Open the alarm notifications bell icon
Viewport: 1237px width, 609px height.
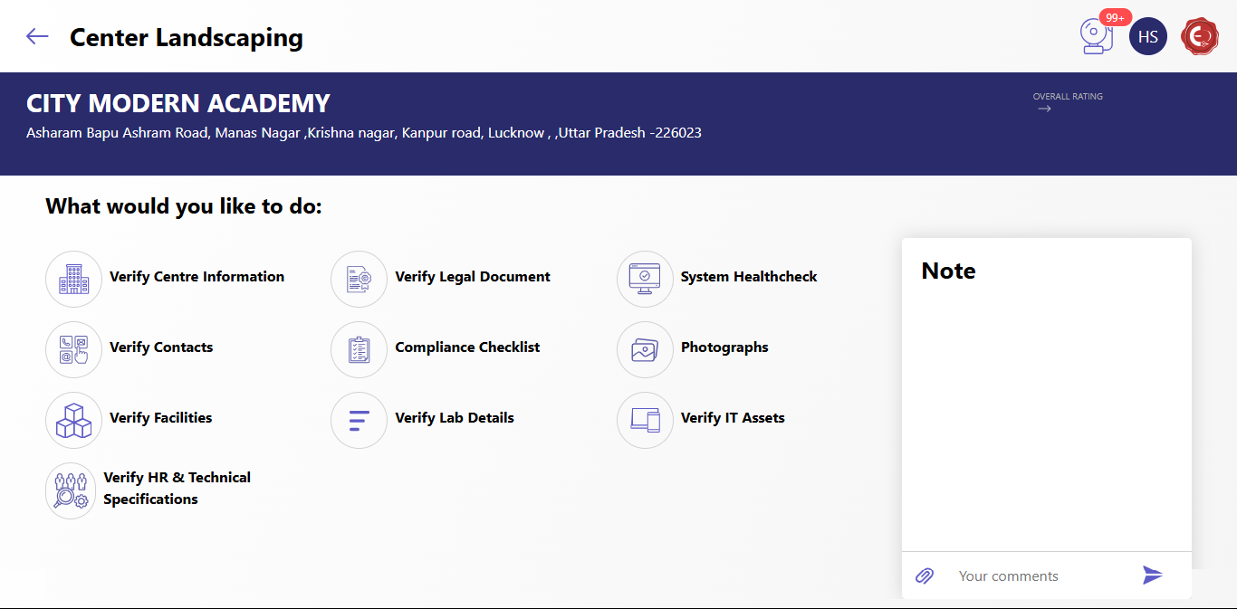[1097, 36]
